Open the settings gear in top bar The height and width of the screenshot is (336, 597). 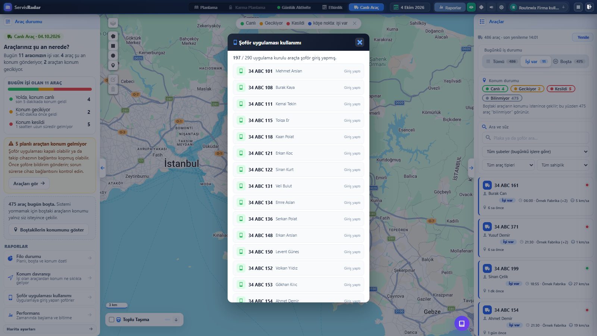coord(501,7)
